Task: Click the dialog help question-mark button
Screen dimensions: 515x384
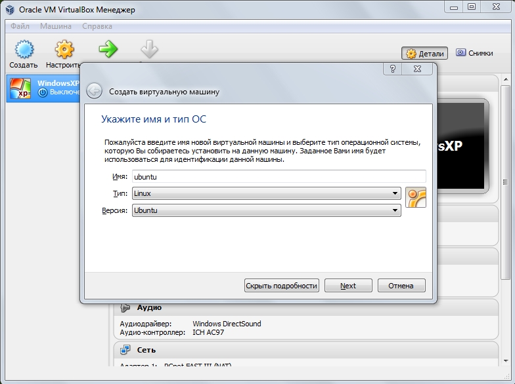Action: (x=393, y=69)
